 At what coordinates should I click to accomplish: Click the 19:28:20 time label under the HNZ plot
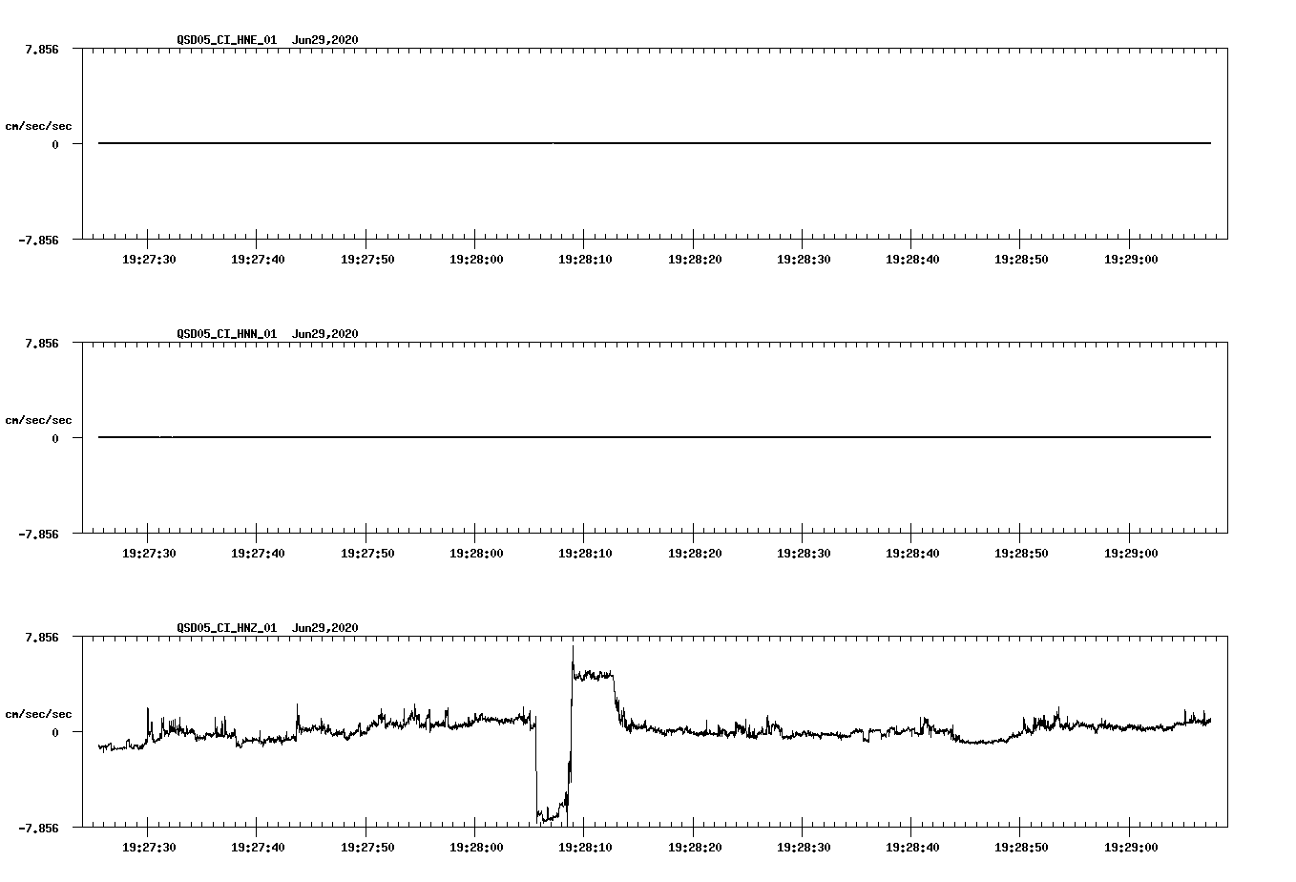[695, 848]
